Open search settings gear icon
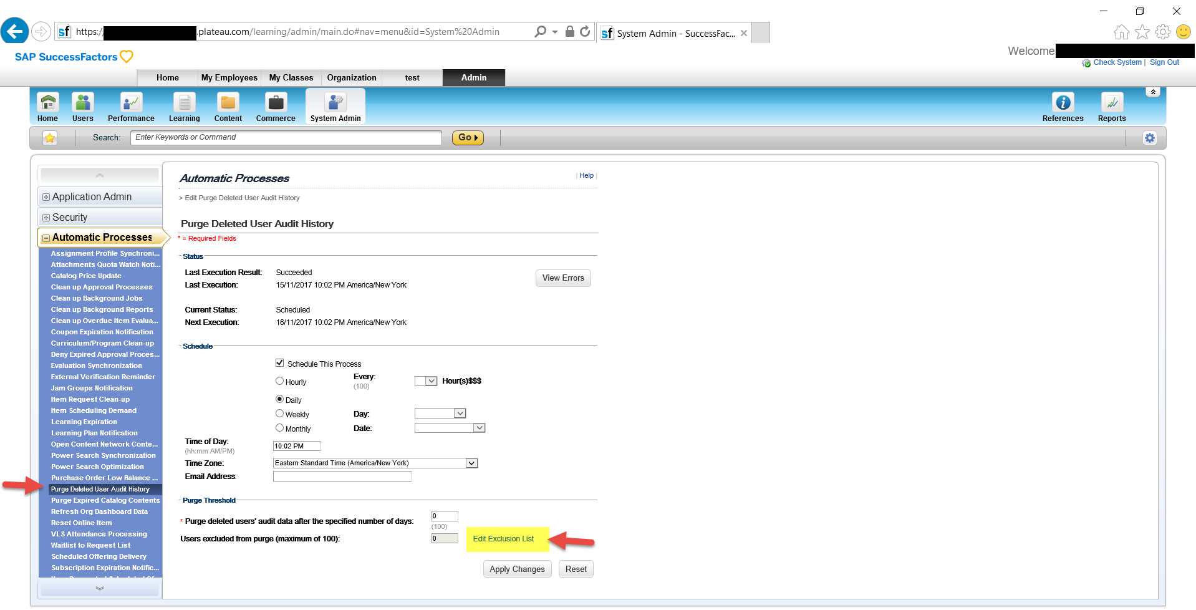Viewport: 1196px width, 610px height. (1150, 138)
